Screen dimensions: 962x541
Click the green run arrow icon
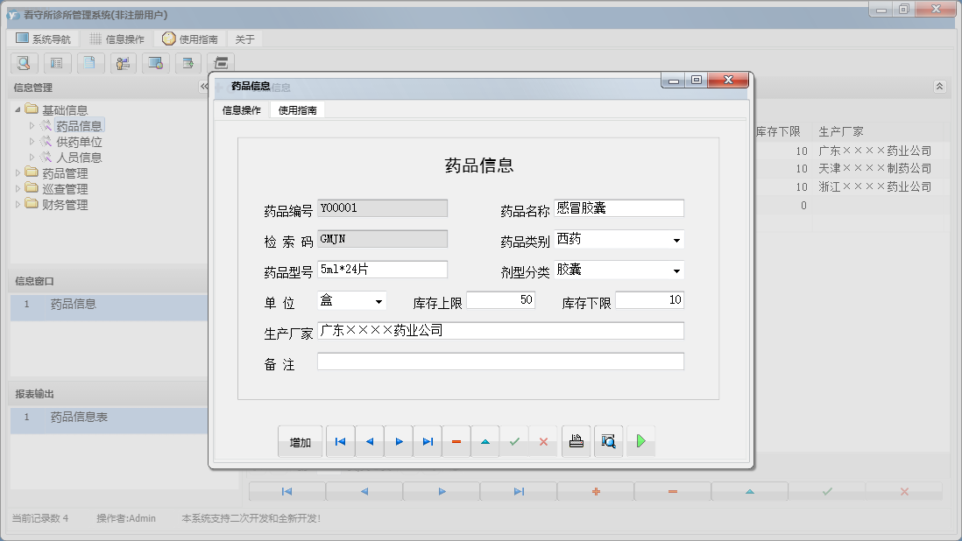click(640, 441)
